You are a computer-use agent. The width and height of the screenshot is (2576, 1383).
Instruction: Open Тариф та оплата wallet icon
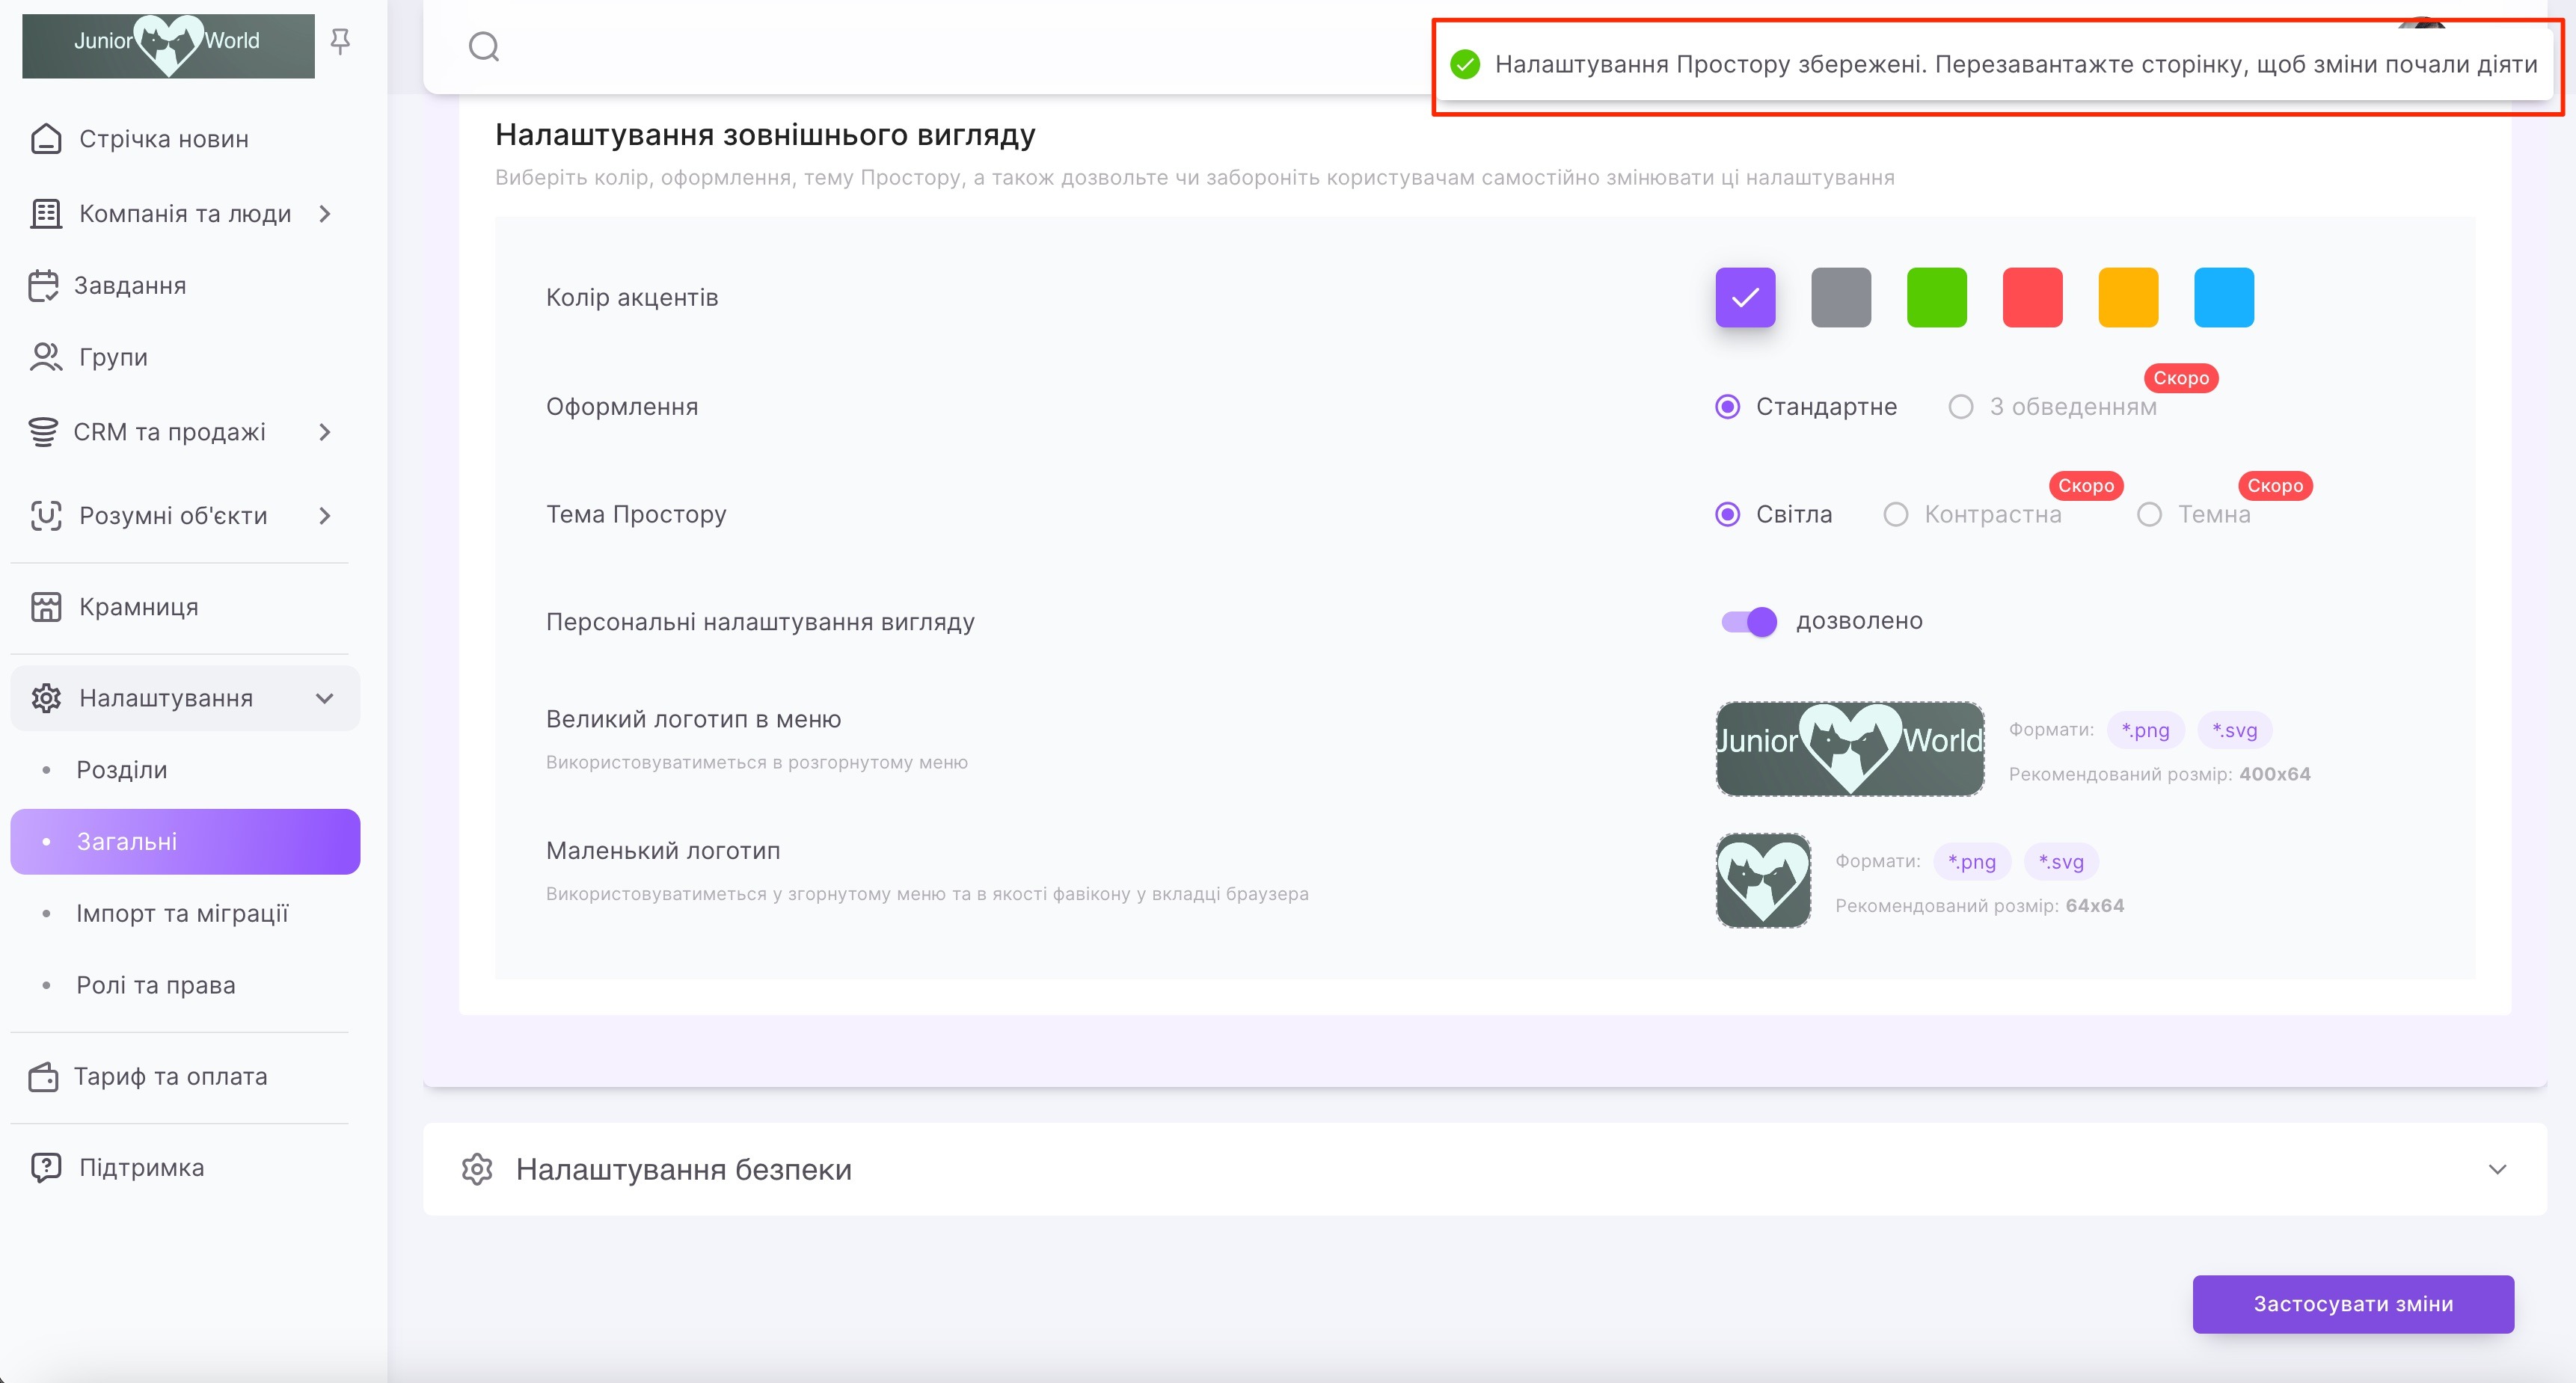coord(43,1076)
